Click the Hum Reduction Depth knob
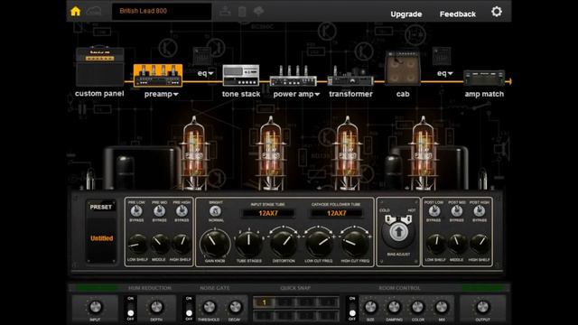 tap(156, 307)
